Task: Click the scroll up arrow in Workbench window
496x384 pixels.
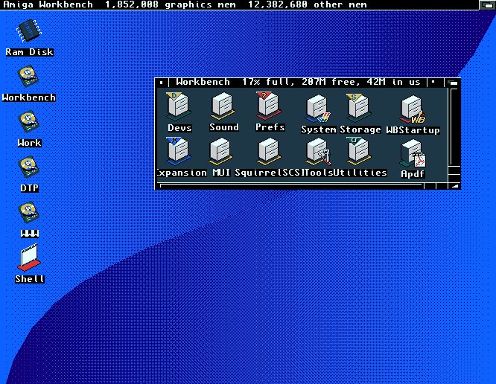Action: [454, 170]
